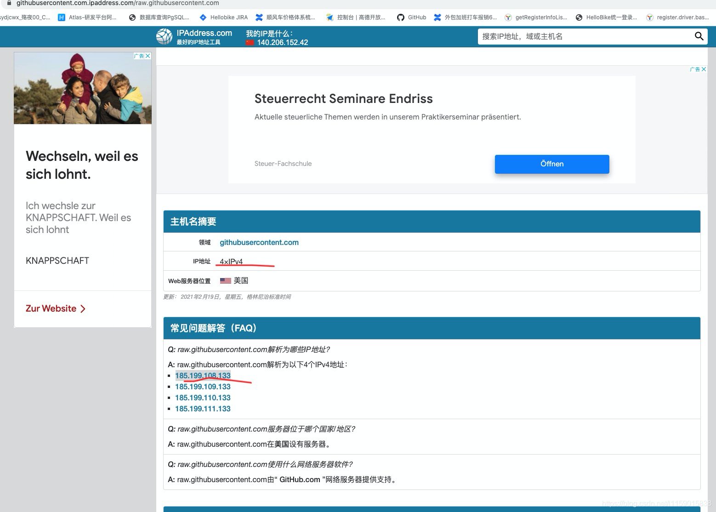Click the 更新 2021年2月19日 update note

(227, 297)
